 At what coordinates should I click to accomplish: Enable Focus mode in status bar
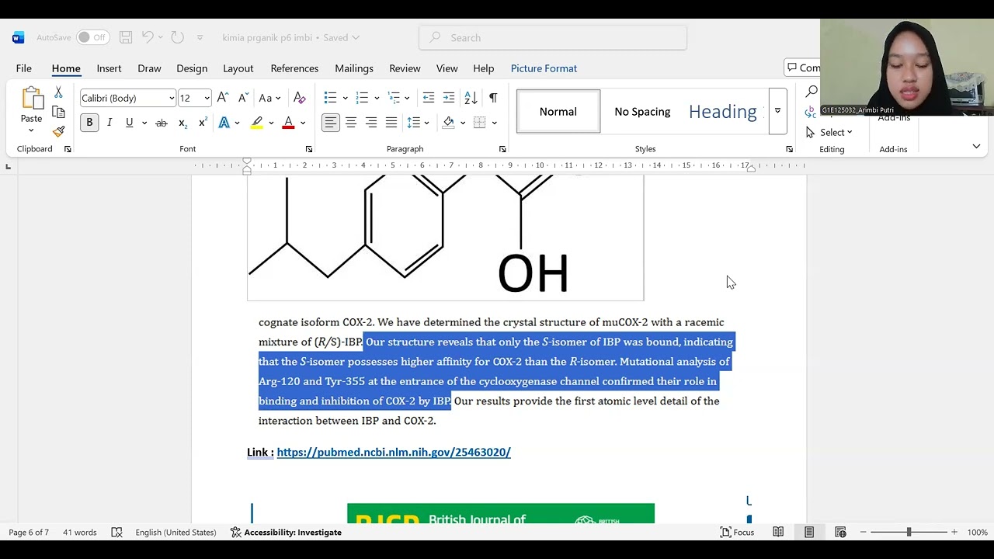tap(737, 533)
